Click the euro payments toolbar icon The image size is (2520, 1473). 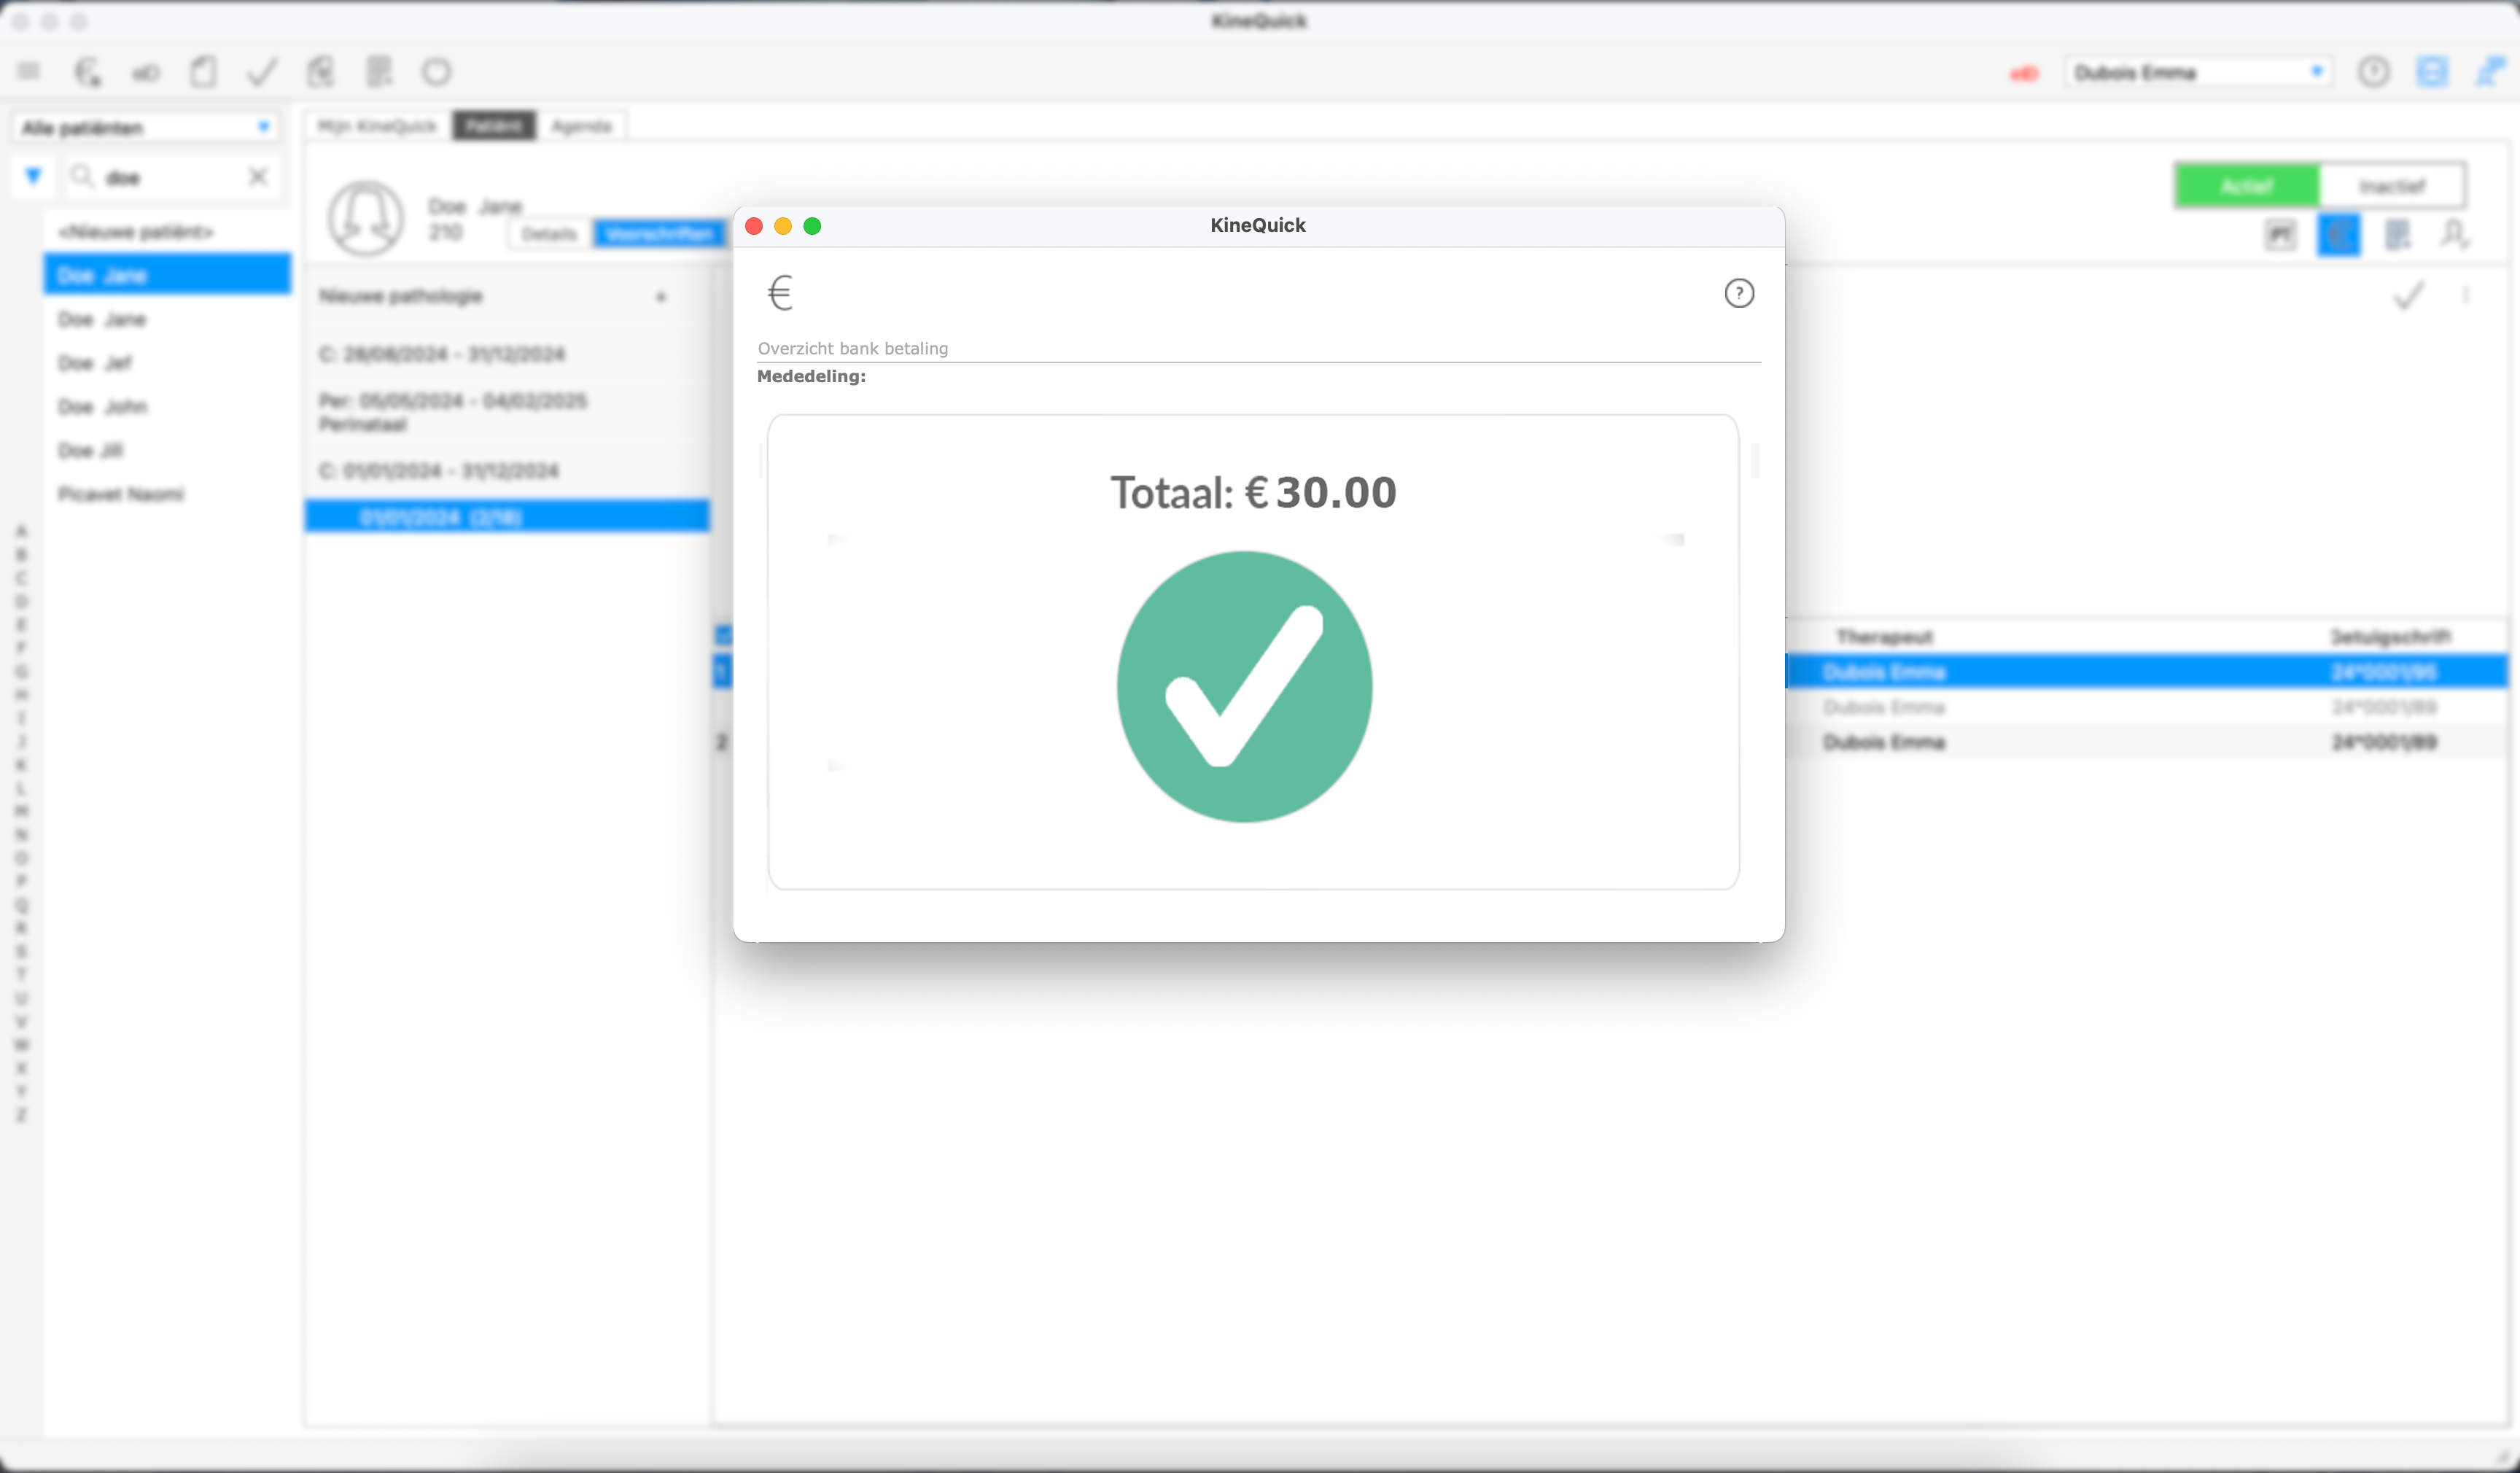[88, 72]
